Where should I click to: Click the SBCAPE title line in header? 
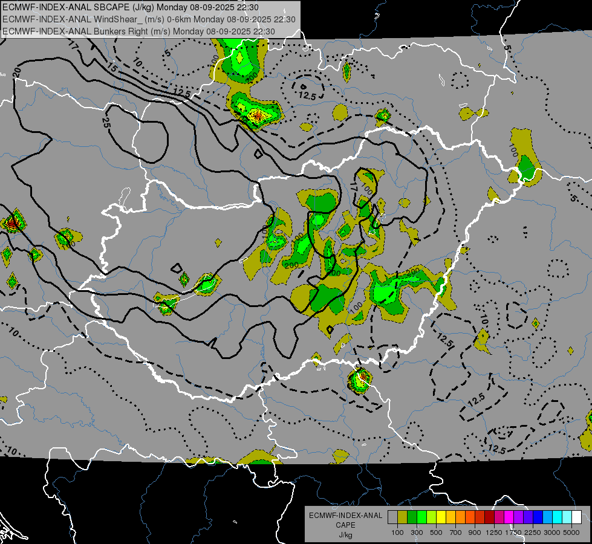(x=131, y=7)
